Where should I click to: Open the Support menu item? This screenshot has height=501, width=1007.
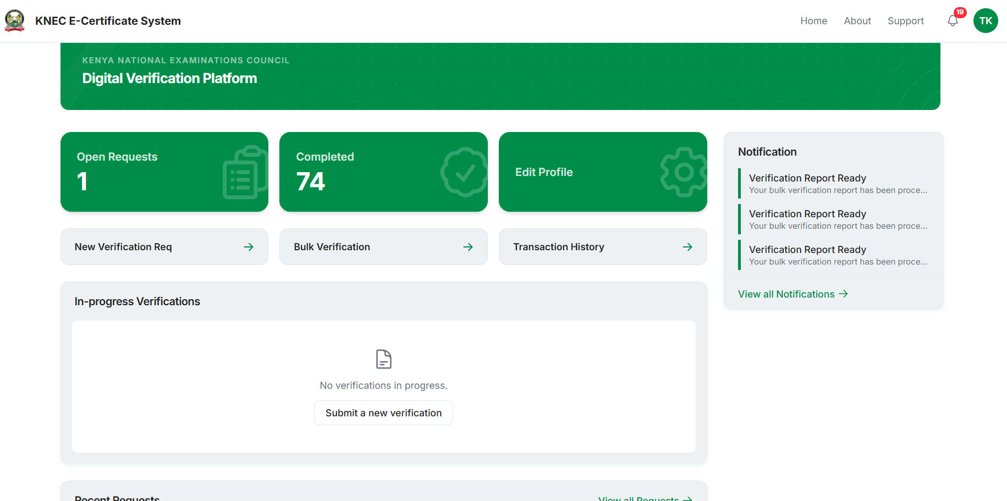[x=905, y=21]
